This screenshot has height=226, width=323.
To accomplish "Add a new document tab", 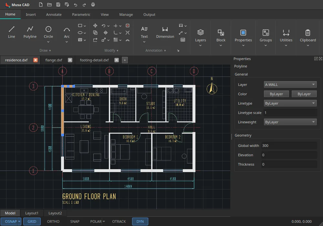I will pyautogui.click(x=125, y=60).
